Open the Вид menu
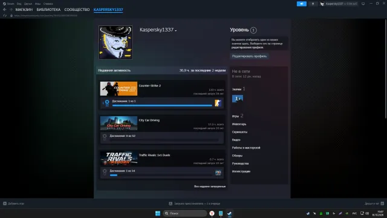This screenshot has width=387, height=218. coord(19,4)
